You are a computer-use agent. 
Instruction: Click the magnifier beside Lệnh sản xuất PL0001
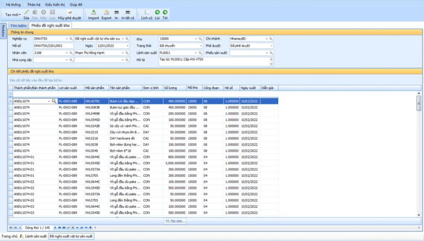[x=200, y=53]
